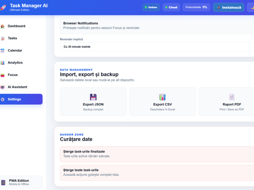Go to Analytics section
Viewport: 254px width, 190px height.
pyautogui.click(x=21, y=63)
